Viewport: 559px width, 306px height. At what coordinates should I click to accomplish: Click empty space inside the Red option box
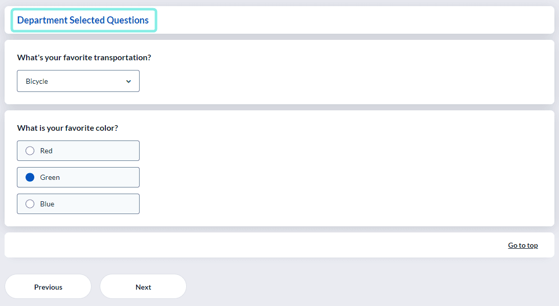coord(96,151)
